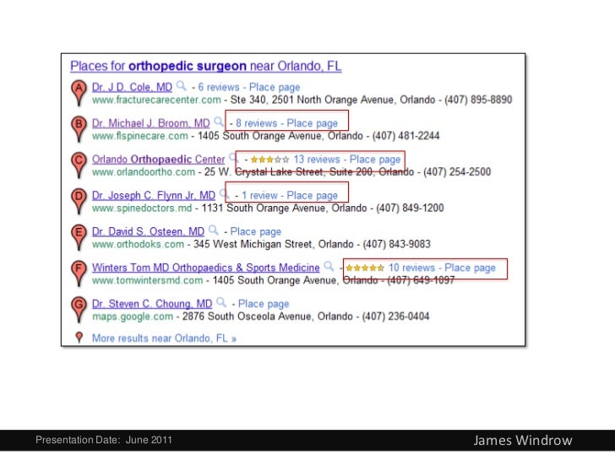Open More results near Orlando, FL
This screenshot has height=461, width=615.
pos(164,338)
